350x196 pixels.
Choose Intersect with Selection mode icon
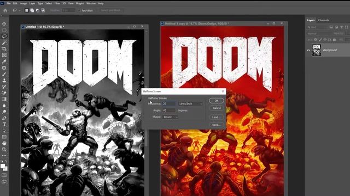[x=43, y=10]
